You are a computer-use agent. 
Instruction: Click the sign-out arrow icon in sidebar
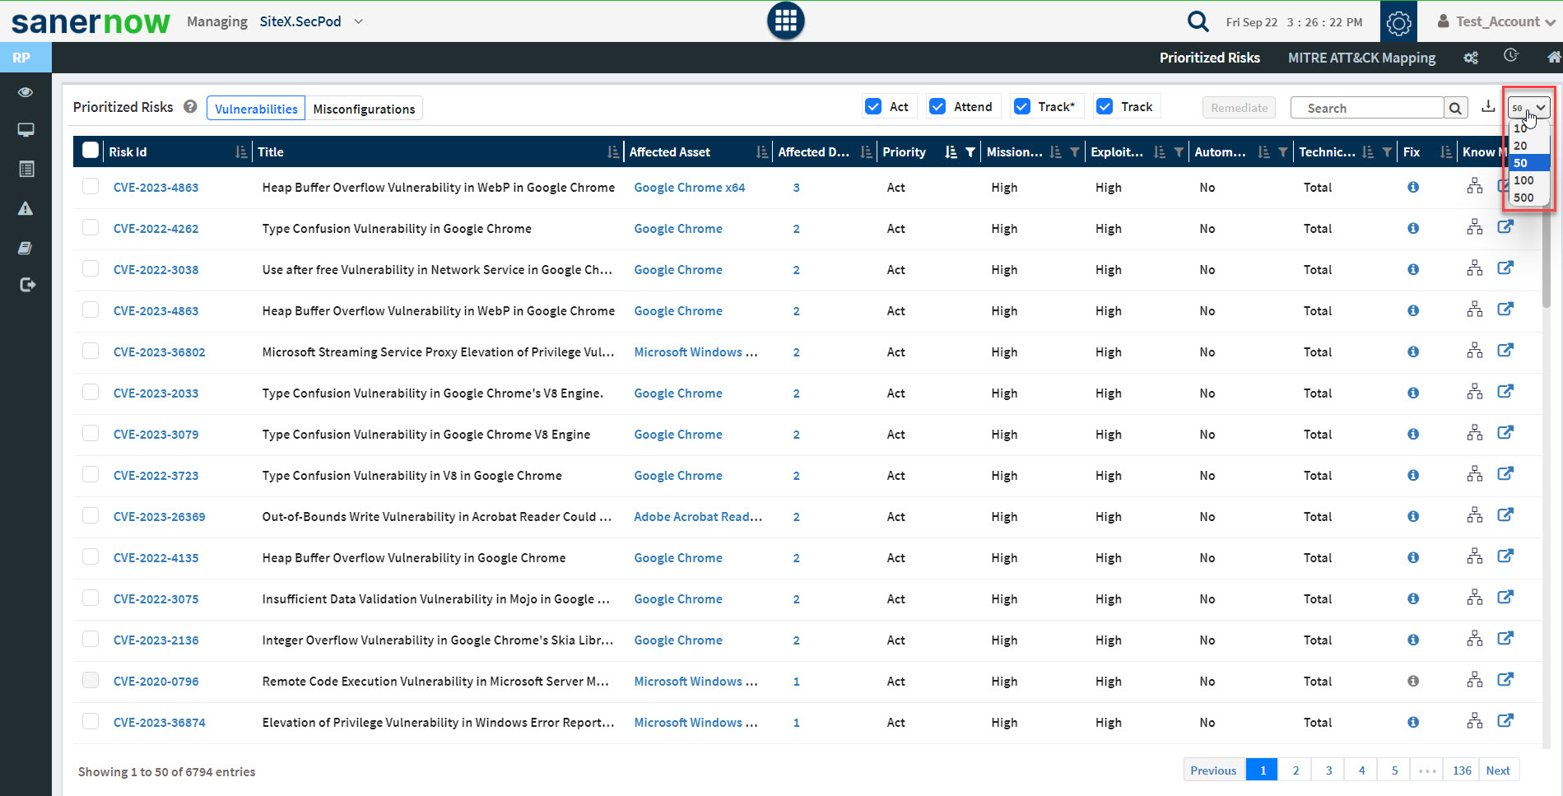coord(27,285)
